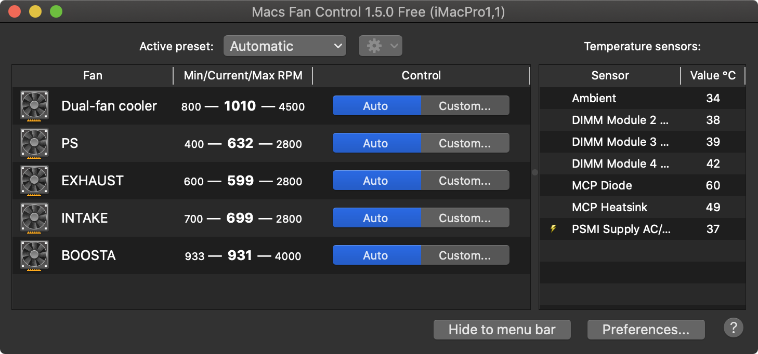Click the Sensor column header

(x=610, y=76)
